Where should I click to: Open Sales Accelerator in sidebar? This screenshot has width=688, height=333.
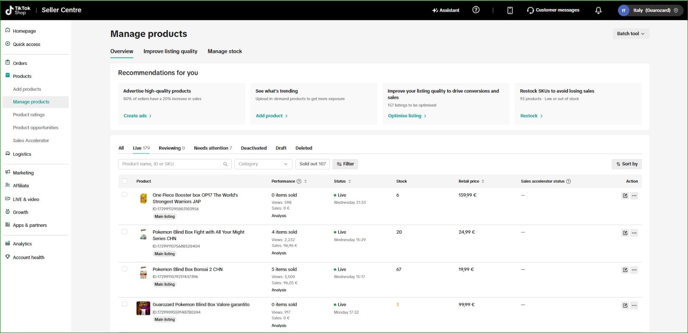31,141
